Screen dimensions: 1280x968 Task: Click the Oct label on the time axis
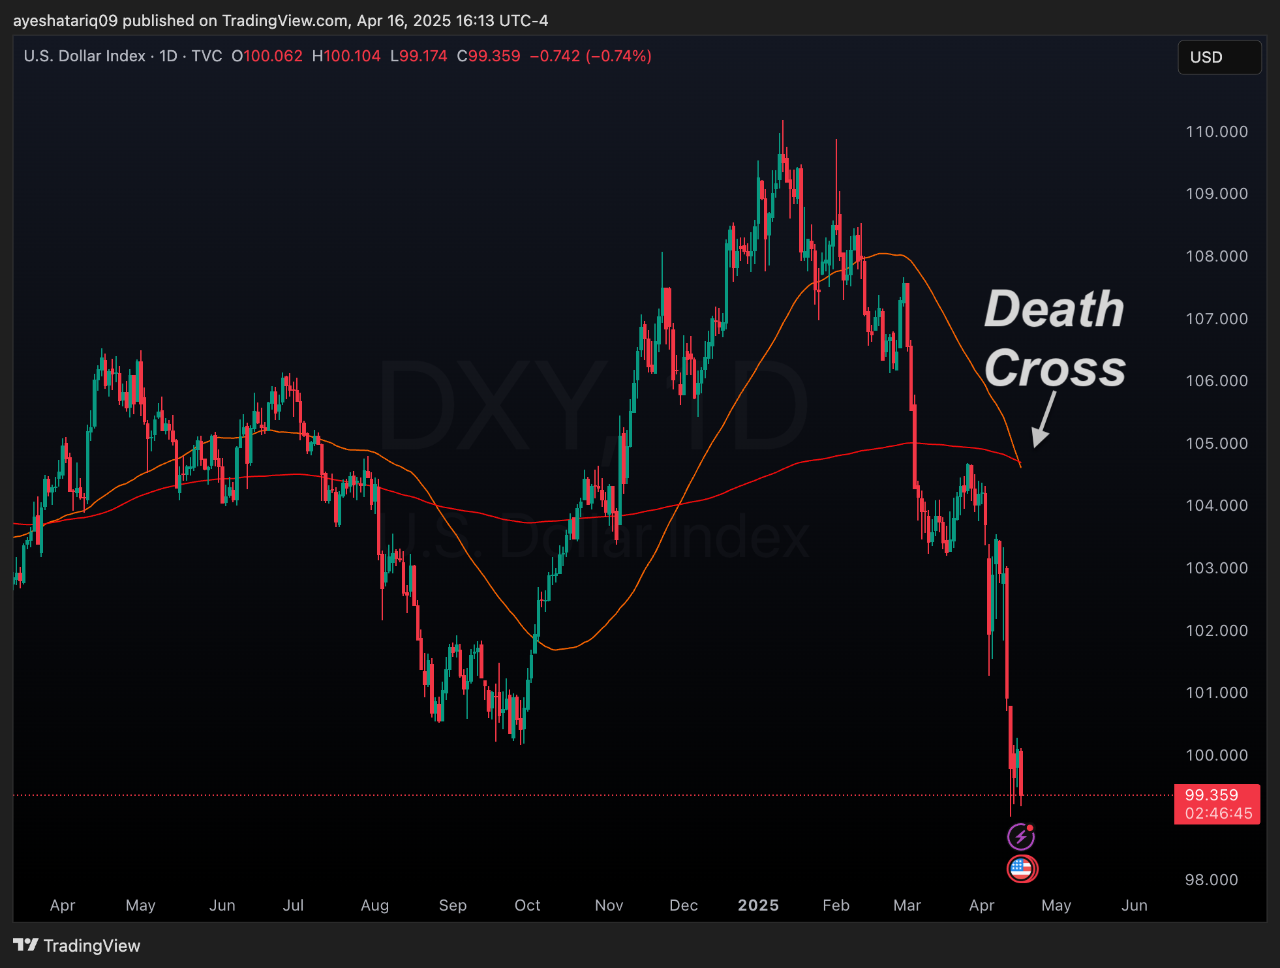pos(527,905)
